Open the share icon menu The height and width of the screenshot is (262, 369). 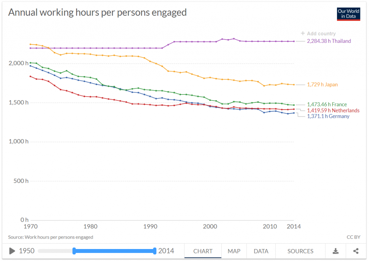[x=356, y=251]
